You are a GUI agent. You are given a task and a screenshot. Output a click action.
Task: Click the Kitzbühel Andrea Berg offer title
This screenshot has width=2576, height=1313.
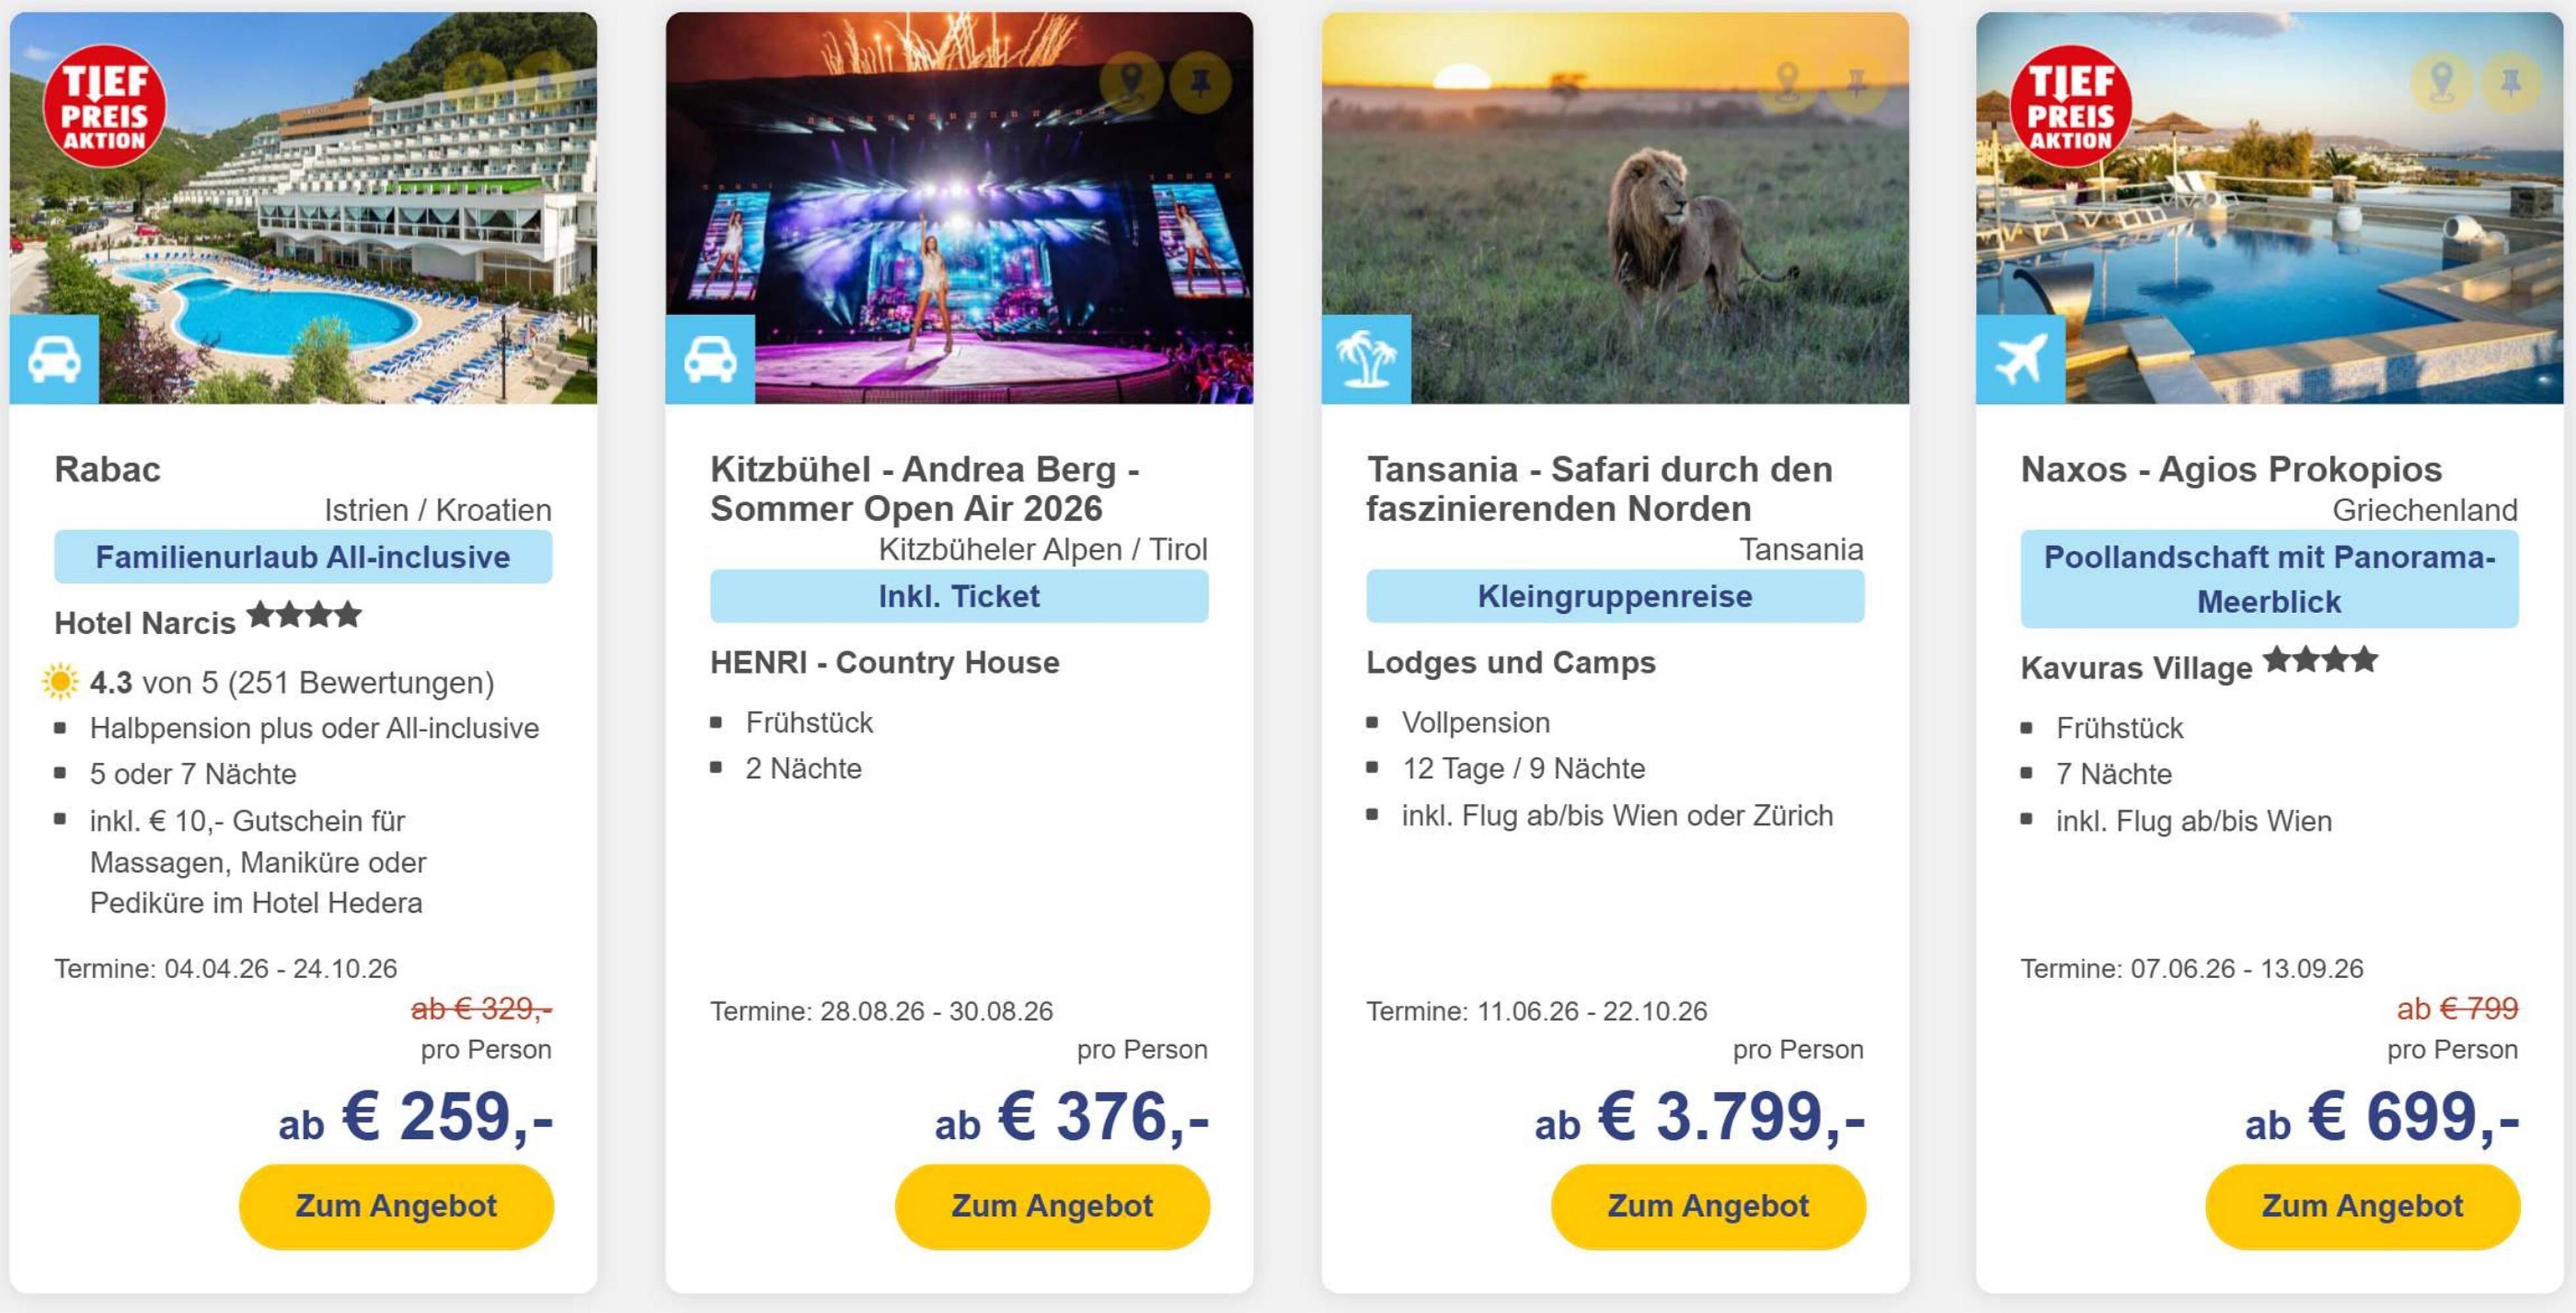924,489
